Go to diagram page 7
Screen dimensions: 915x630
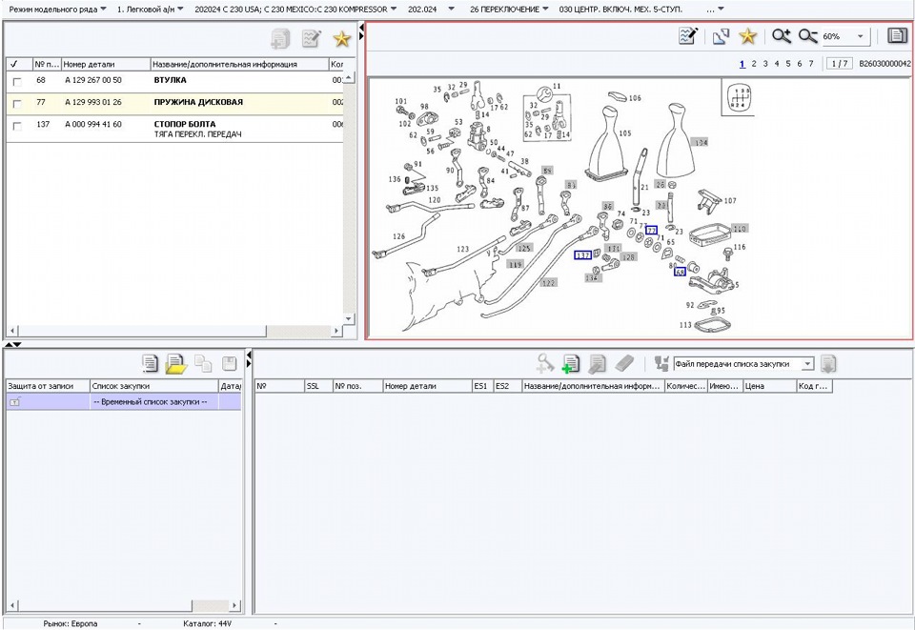[x=810, y=64]
